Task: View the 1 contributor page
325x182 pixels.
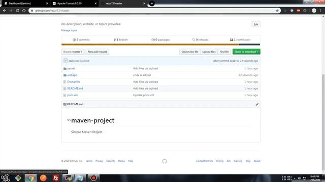Action: pyautogui.click(x=240, y=39)
